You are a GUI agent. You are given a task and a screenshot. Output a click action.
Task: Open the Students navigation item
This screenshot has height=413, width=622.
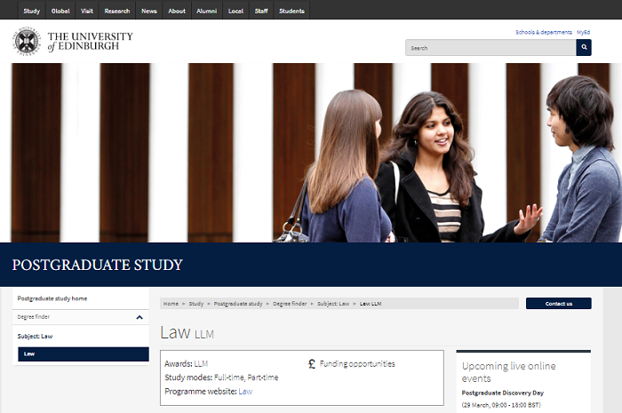coord(291,11)
